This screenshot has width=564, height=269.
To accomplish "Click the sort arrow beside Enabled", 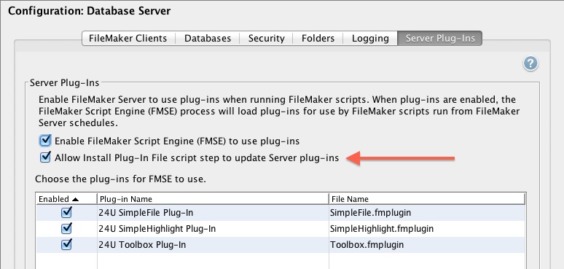I will 76,199.
